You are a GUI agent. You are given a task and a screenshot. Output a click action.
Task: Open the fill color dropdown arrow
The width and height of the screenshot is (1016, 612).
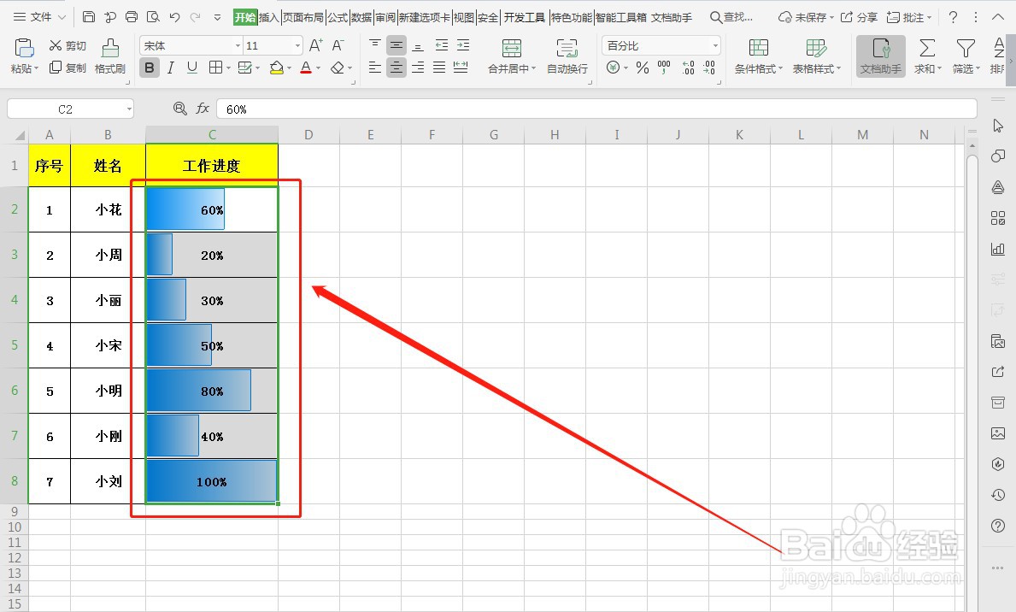coord(289,68)
